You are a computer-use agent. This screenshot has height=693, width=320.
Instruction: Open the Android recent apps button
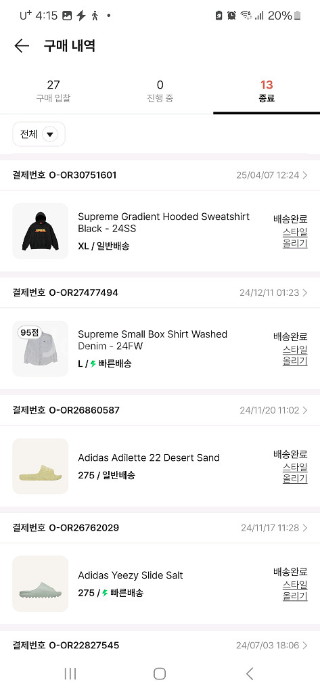click(x=70, y=673)
